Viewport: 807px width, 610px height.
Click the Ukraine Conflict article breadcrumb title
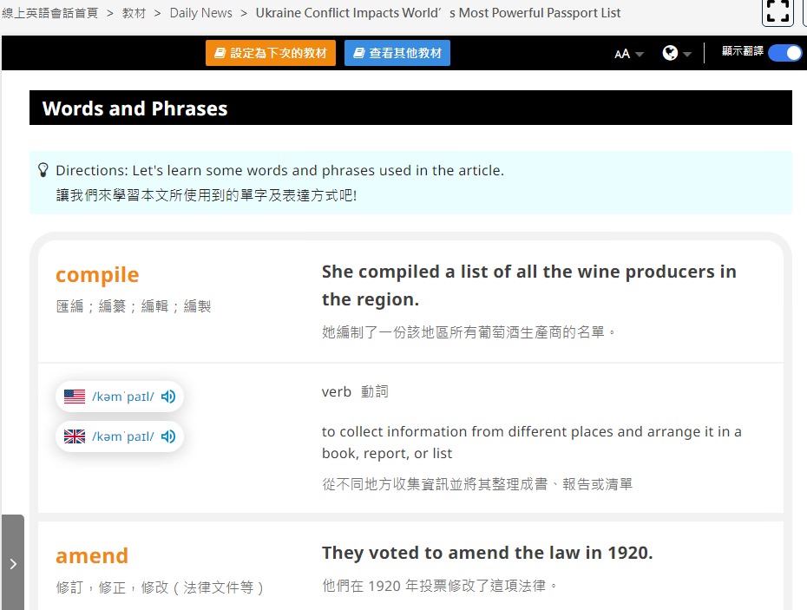coord(438,13)
